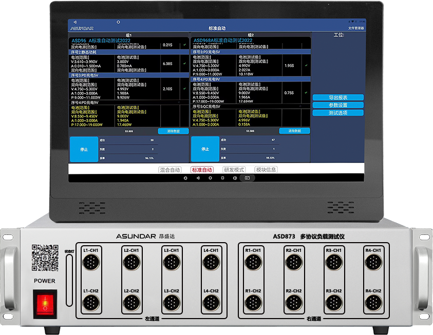This screenshot has height=335, width=433.
Task: Click the 10.118W measured value
Action: [246, 74]
